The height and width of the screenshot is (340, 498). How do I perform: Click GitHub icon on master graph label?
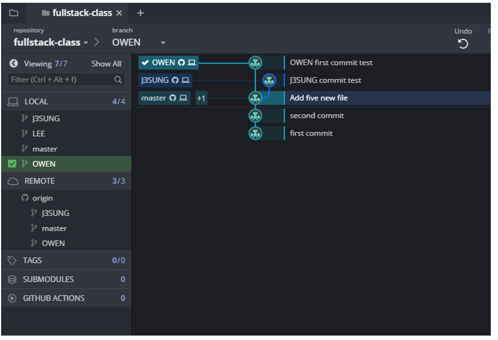coord(172,98)
